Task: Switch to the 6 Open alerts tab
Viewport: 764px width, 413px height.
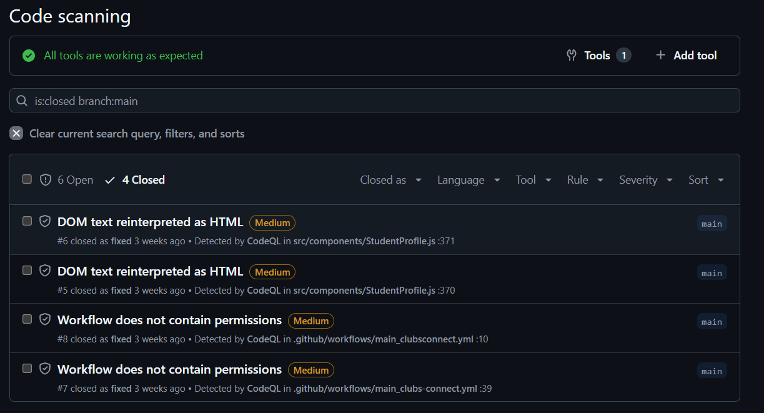Action: [x=67, y=180]
